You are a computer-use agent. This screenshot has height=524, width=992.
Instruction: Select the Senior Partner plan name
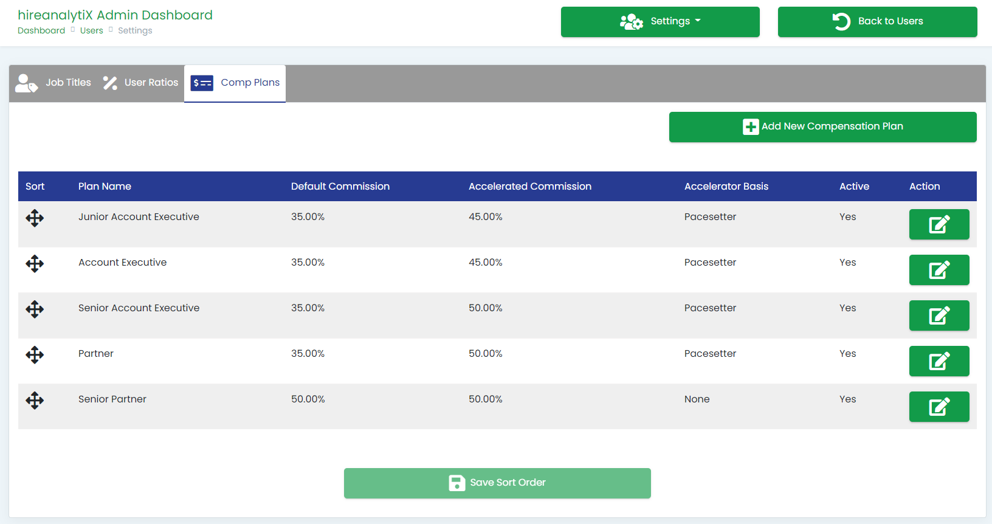pyautogui.click(x=112, y=399)
